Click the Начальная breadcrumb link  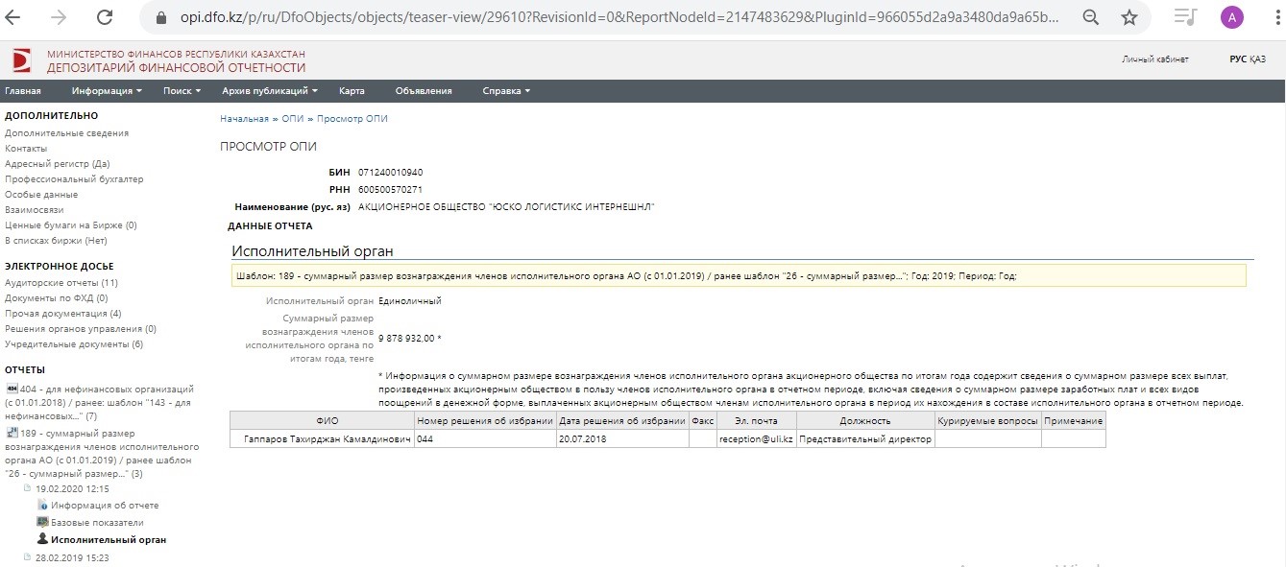(244, 119)
